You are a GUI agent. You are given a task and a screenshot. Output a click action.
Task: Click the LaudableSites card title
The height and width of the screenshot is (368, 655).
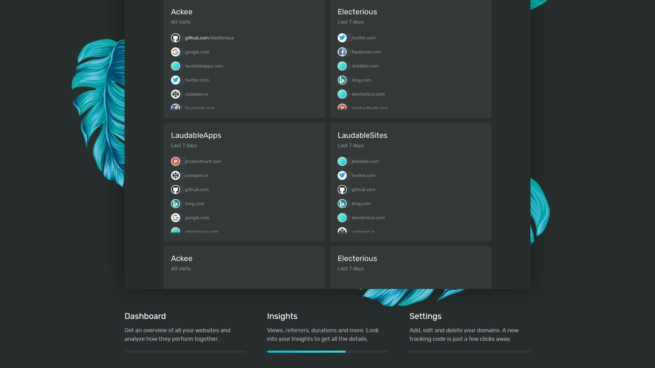(x=362, y=135)
